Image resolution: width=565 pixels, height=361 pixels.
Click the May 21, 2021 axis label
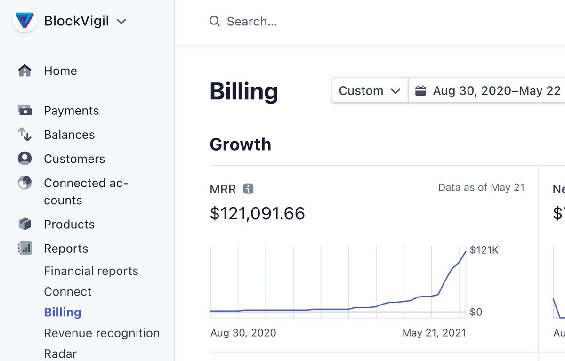[434, 333]
